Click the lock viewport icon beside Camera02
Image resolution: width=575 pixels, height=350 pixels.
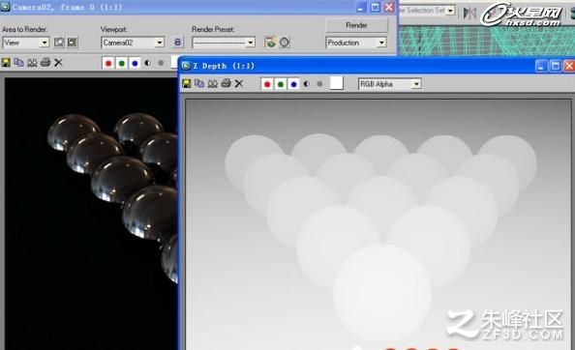click(x=177, y=43)
